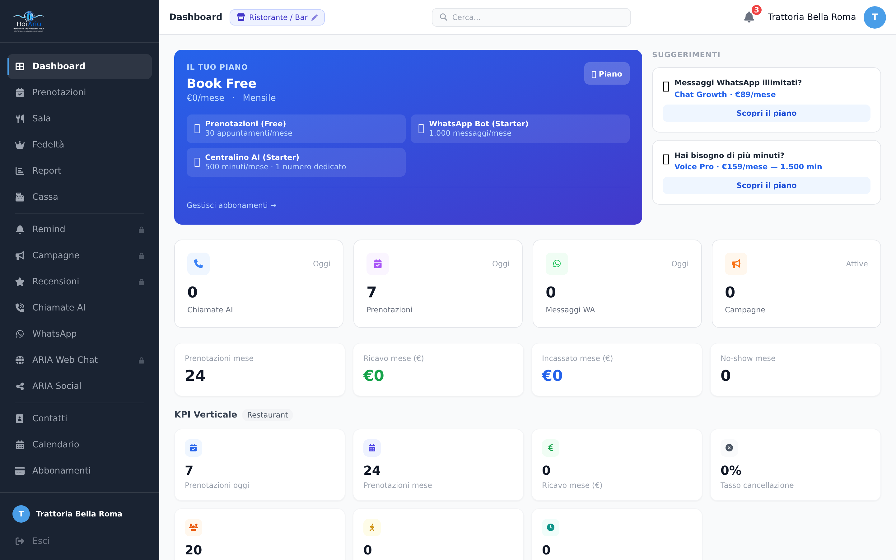Click the lock icon next to Campagne
This screenshot has height=560, width=896.
(x=142, y=255)
